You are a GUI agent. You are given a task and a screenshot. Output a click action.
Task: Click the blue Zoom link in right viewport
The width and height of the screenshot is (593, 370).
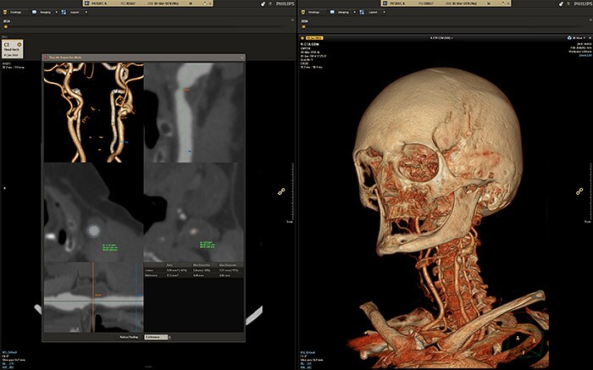585,55
